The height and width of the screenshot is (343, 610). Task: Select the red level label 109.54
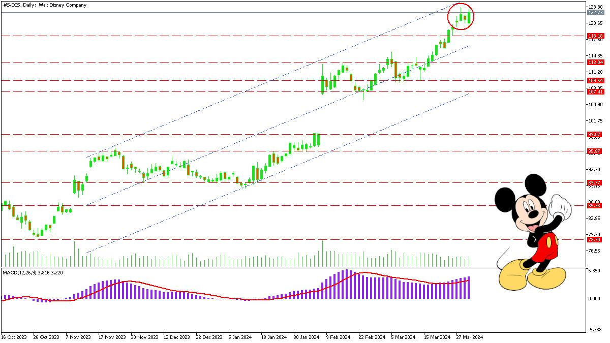tap(595, 81)
